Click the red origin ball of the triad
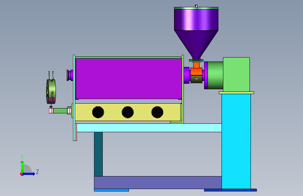 pyautogui.click(x=22, y=174)
